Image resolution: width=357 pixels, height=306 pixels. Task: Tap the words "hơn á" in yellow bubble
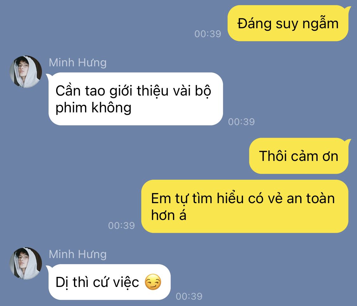169,215
